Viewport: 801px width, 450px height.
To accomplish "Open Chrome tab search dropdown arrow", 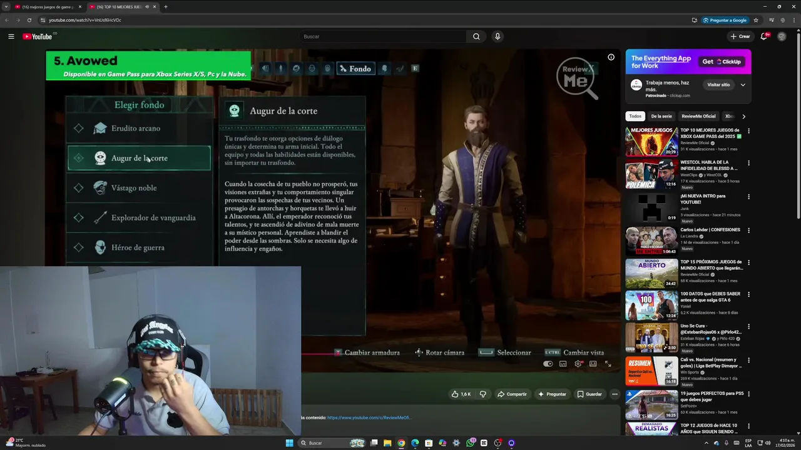I will click(x=8, y=7).
